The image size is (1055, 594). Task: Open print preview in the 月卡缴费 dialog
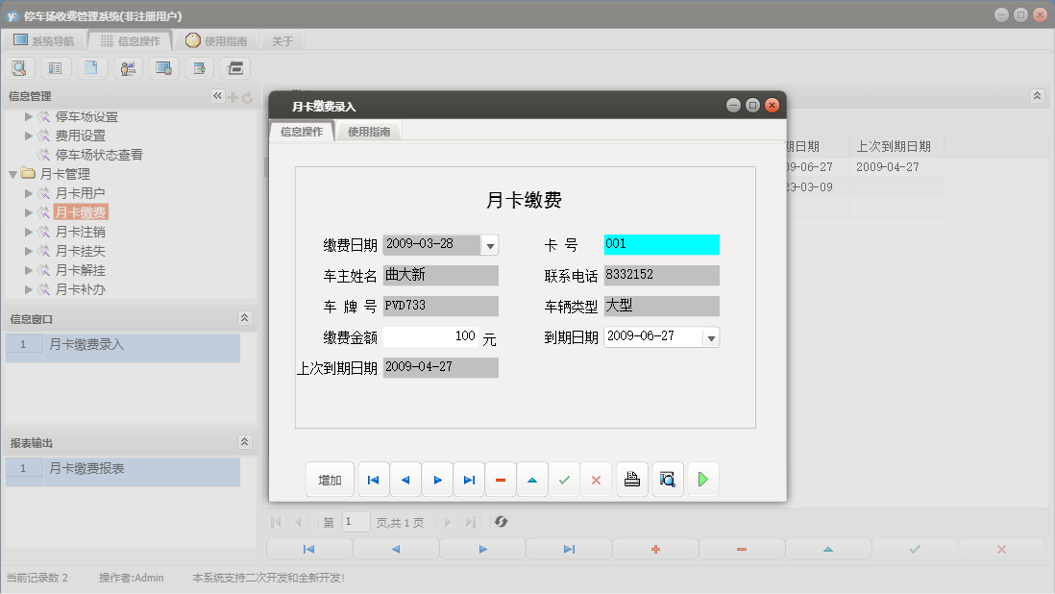point(667,479)
